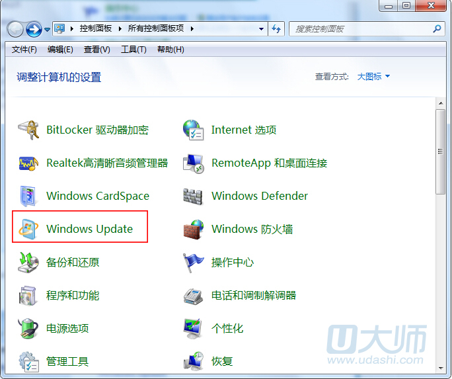The width and height of the screenshot is (452, 379).
Task: Click the Control Panel icon in address bar
Action: pos(59,28)
